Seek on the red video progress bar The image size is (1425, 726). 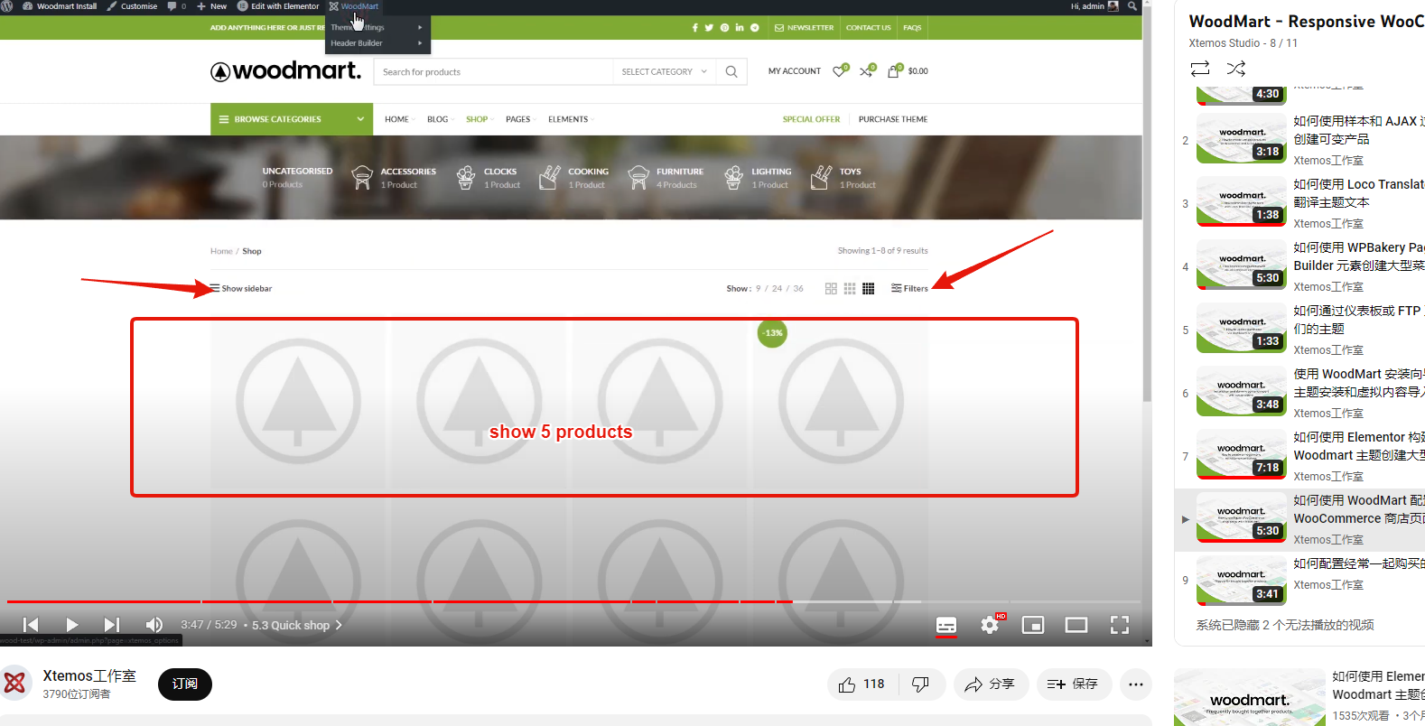point(573,601)
